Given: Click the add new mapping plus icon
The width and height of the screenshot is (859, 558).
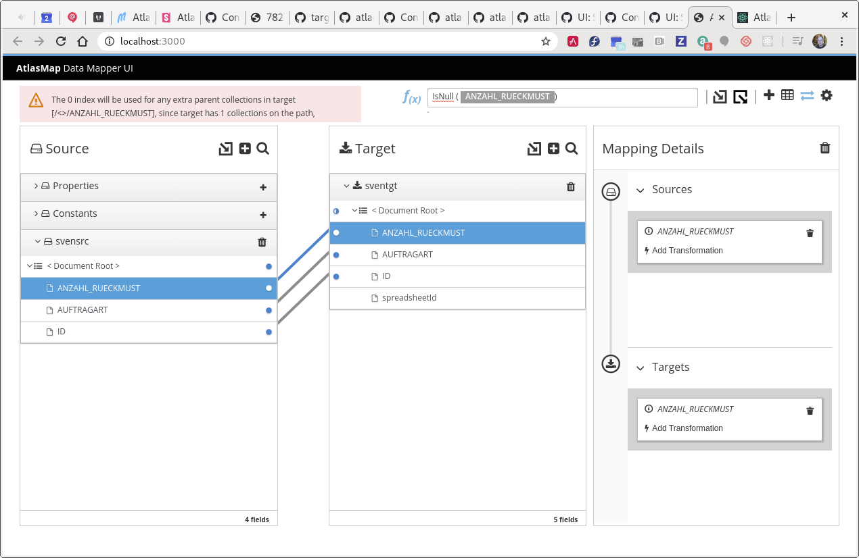Looking at the screenshot, I should coord(768,95).
